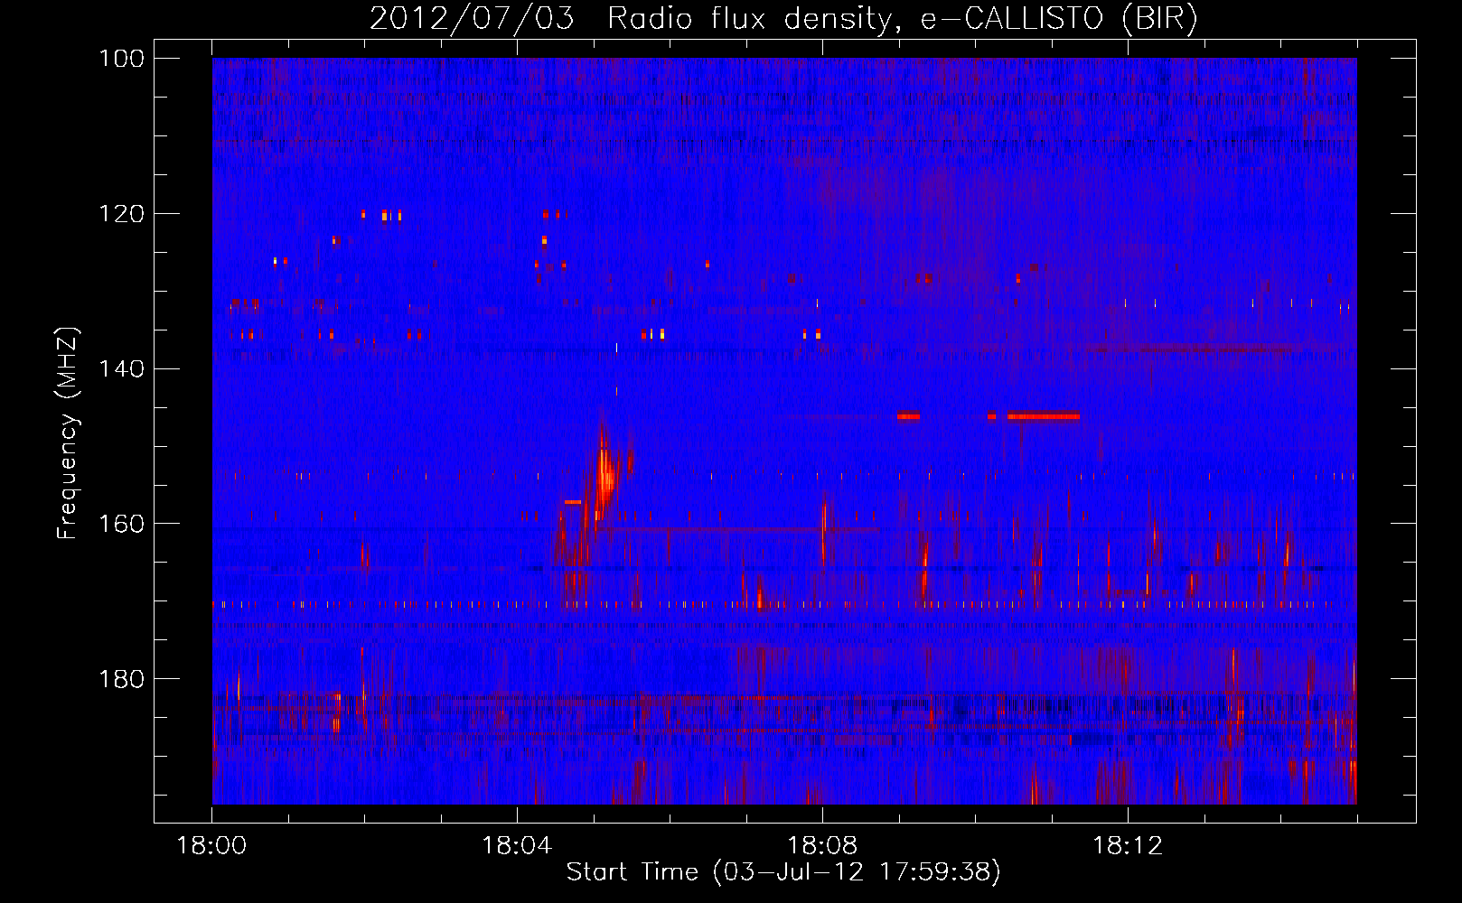The image size is (1462, 903).
Task: Click the 'Start Time (03-Jul-12 17:59:38)' label
Action: click(783, 872)
